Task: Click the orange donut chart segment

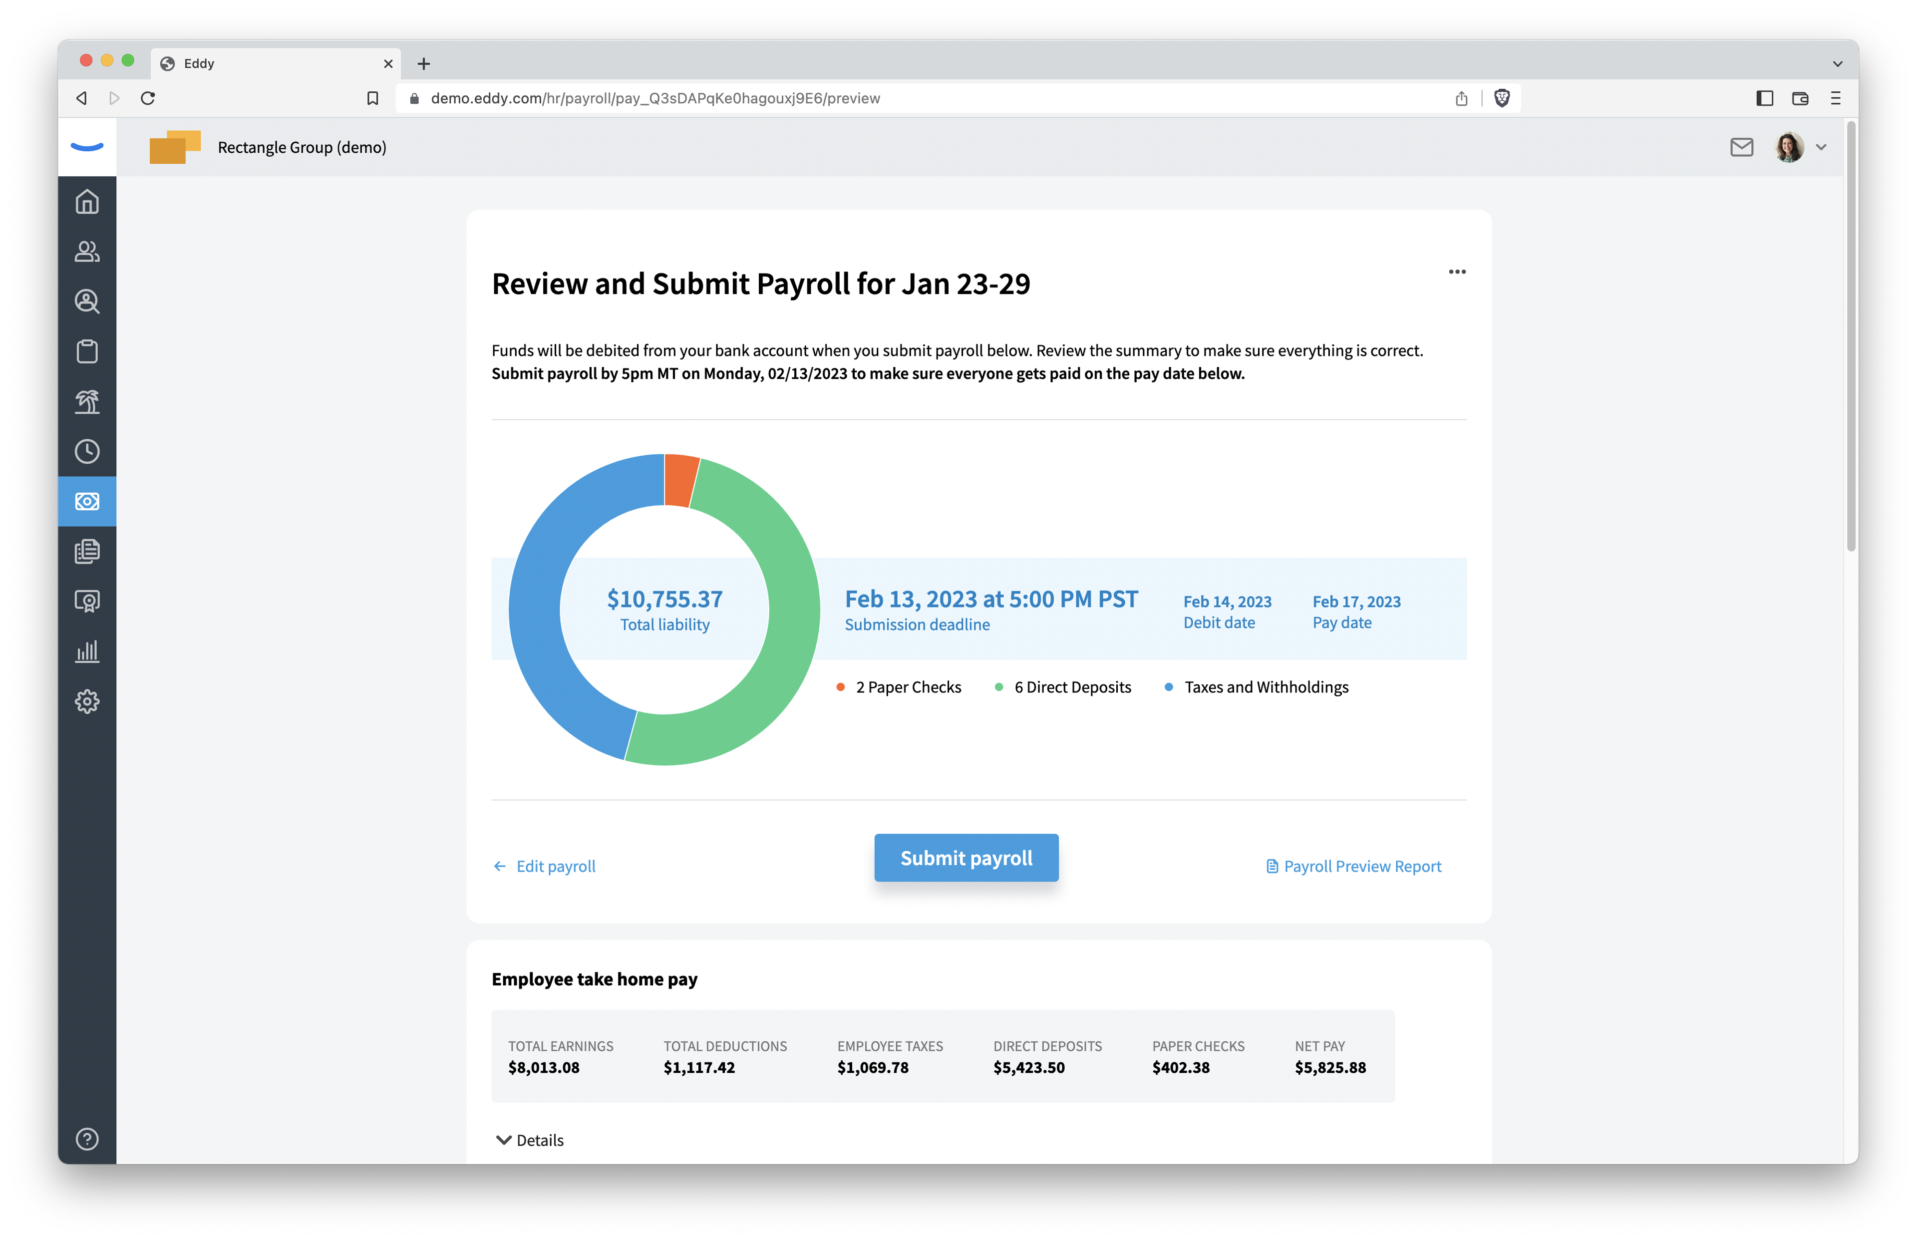Action: pyautogui.click(x=680, y=481)
